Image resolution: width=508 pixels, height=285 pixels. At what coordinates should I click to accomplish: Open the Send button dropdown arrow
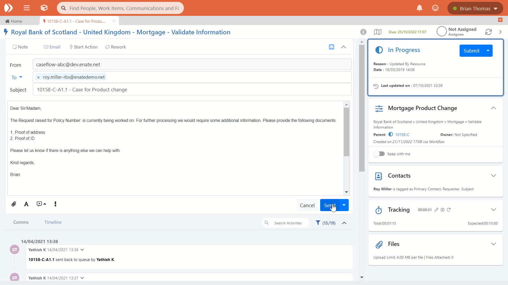(344, 205)
